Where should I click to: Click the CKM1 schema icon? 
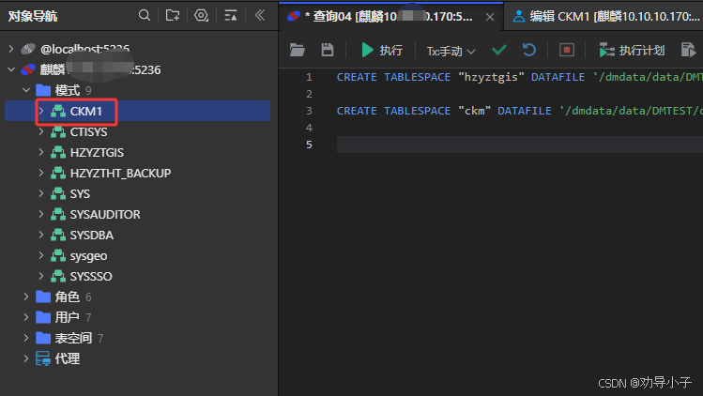[58, 111]
